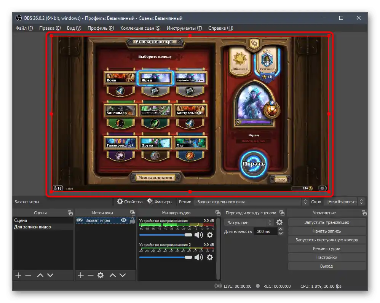
Task: Open source properties gear in Источники toolbar
Action: [101, 275]
